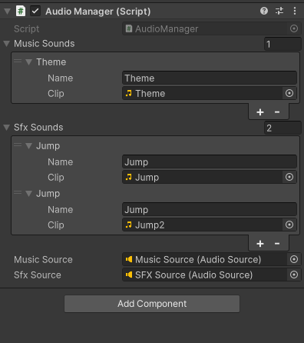The width and height of the screenshot is (304, 343).
Task: Click the Theme audio clip field
Action: click(202, 93)
